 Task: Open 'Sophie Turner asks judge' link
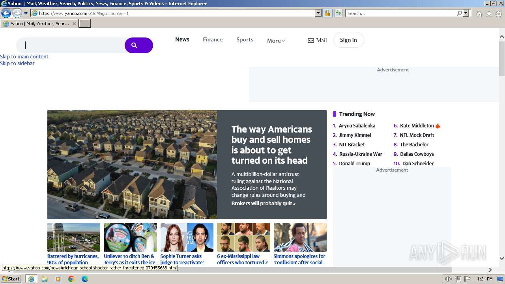[x=182, y=259]
